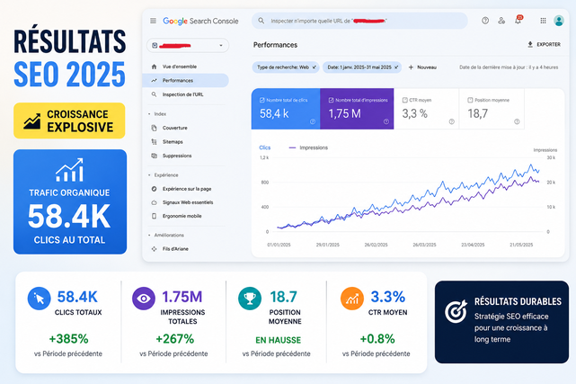Toggle the Nombre total d'impressions checkbox
The width and height of the screenshot is (576, 384).
point(331,100)
